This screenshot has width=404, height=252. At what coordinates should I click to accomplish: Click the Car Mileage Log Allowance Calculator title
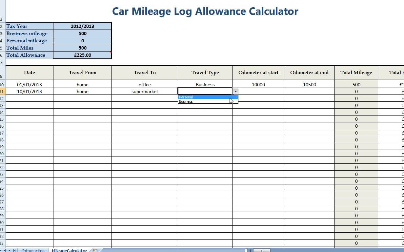coord(205,11)
